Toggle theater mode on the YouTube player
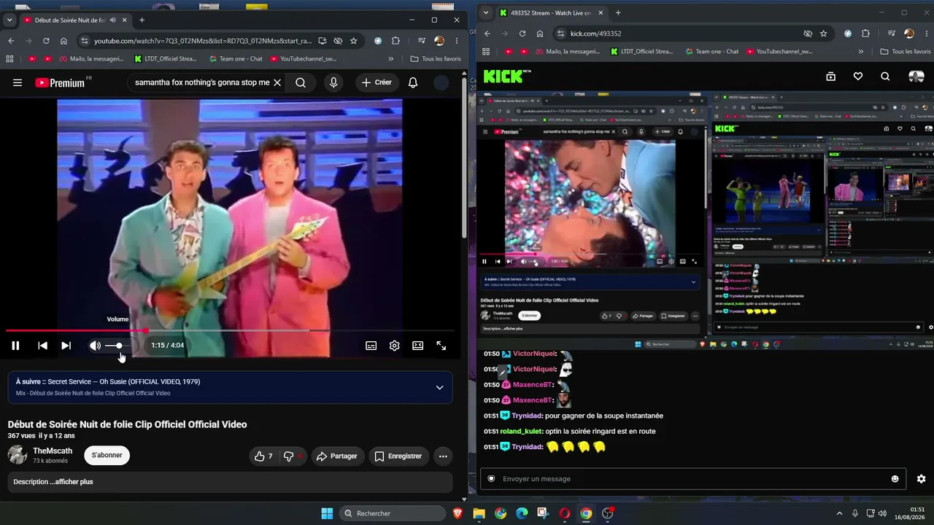This screenshot has height=525, width=934. tap(418, 346)
